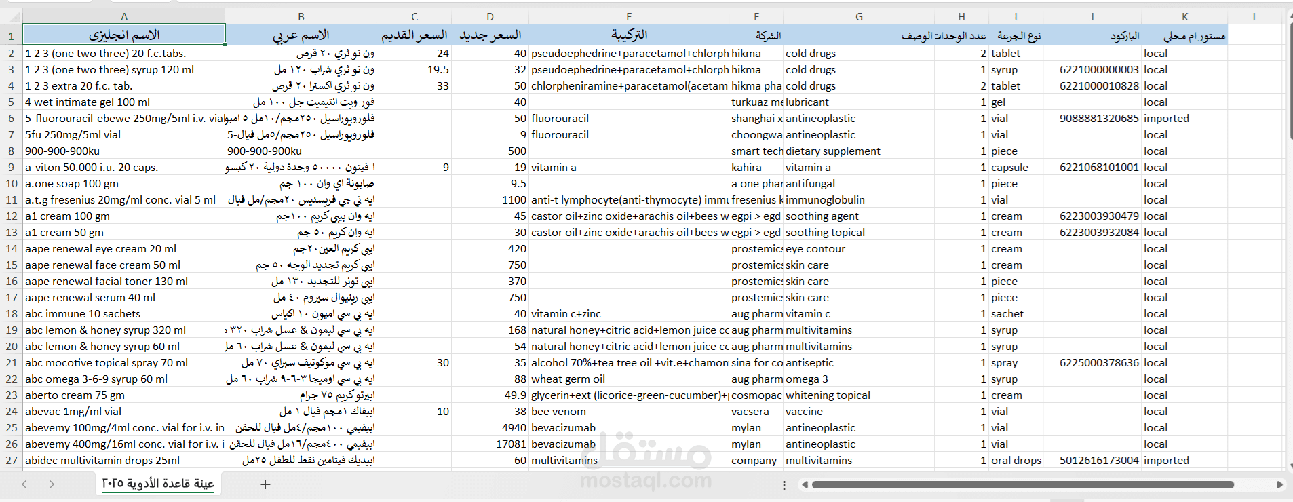Select column J header
This screenshot has height=502, width=1293.
pos(1092,16)
